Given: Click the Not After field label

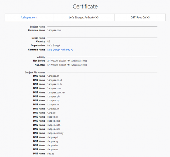Looking at the screenshot, I should [40, 65].
